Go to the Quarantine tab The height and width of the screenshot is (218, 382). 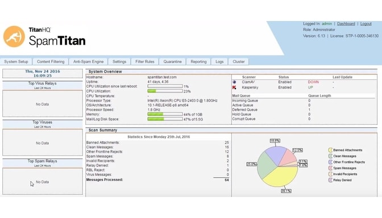(172, 61)
